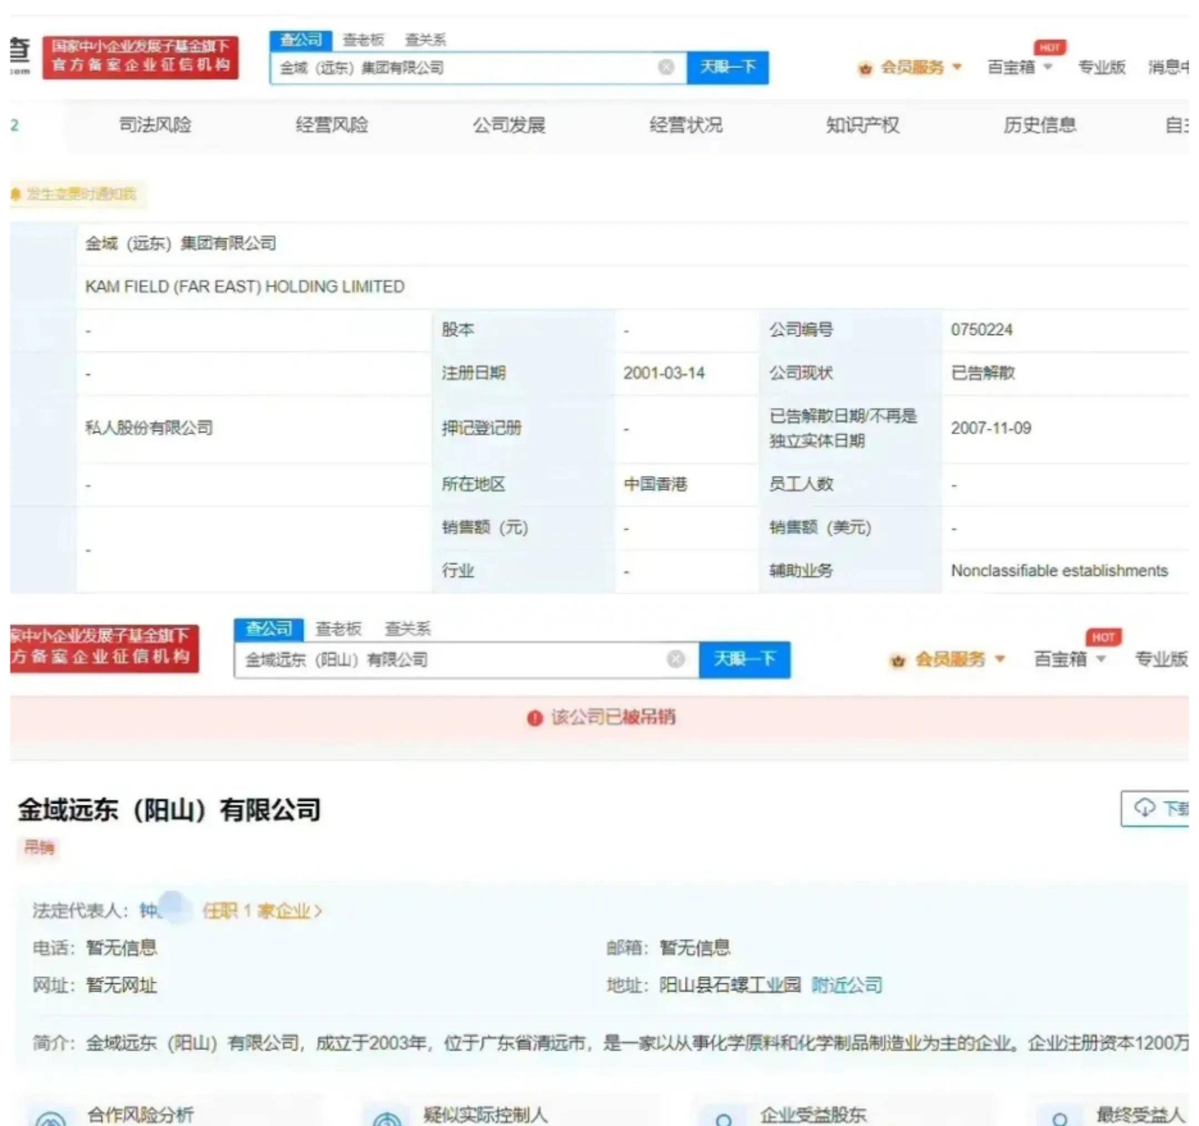Select the lower 查老板 search tab
The width and height of the screenshot is (1199, 1126).
337,630
